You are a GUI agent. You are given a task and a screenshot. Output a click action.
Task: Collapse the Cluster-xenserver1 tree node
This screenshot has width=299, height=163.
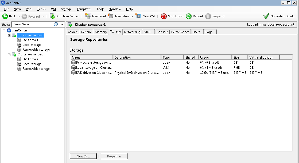[x=9, y=35]
